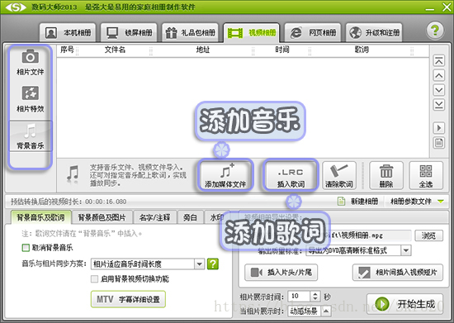
Task: Click the 全选 select all grid button
Action: [426, 175]
